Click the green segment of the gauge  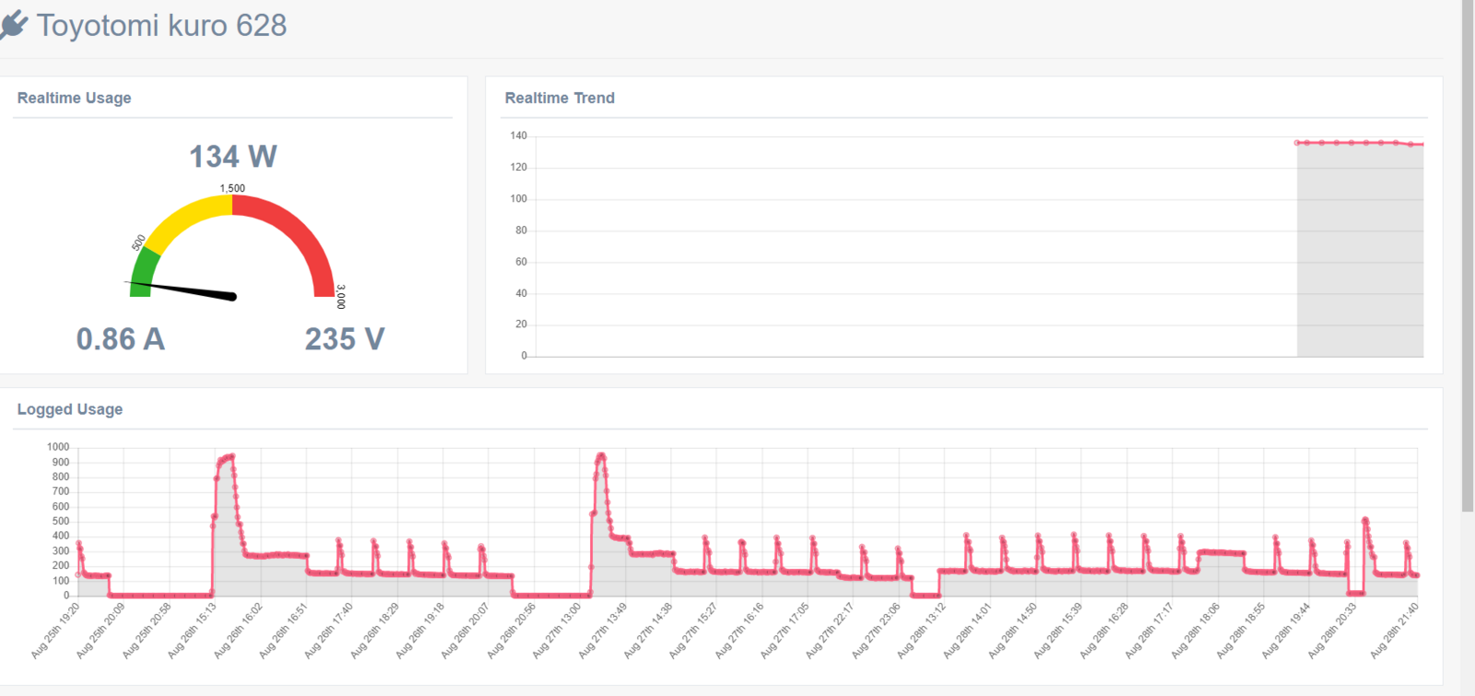click(x=142, y=275)
